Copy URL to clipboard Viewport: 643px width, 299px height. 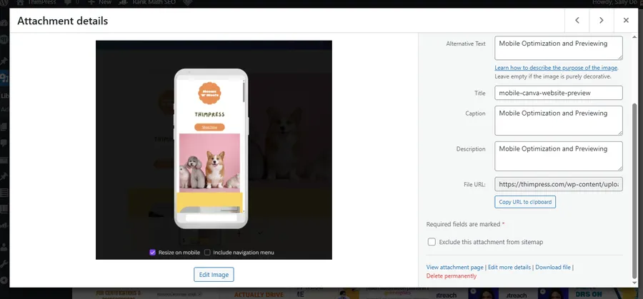click(x=525, y=202)
